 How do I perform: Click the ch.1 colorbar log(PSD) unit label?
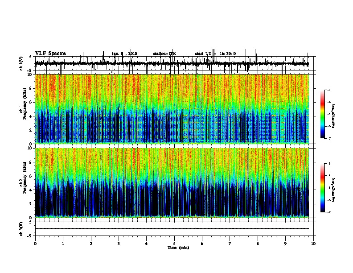tap(334, 116)
